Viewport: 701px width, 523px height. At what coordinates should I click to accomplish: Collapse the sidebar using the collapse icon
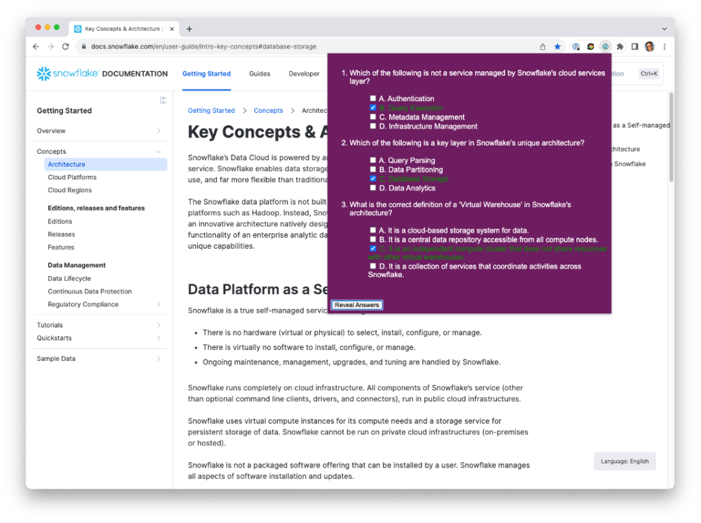click(x=163, y=100)
